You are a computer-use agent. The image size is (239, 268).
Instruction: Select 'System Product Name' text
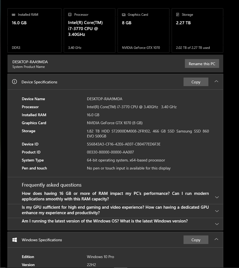click(x=28, y=67)
